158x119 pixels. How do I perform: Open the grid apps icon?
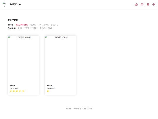pyautogui.click(x=148, y=4)
